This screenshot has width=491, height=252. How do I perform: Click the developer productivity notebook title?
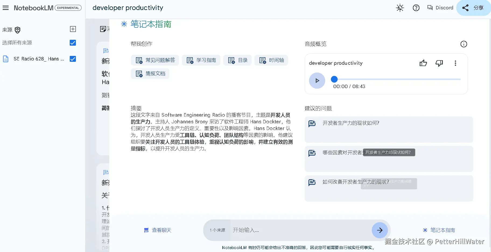click(128, 8)
